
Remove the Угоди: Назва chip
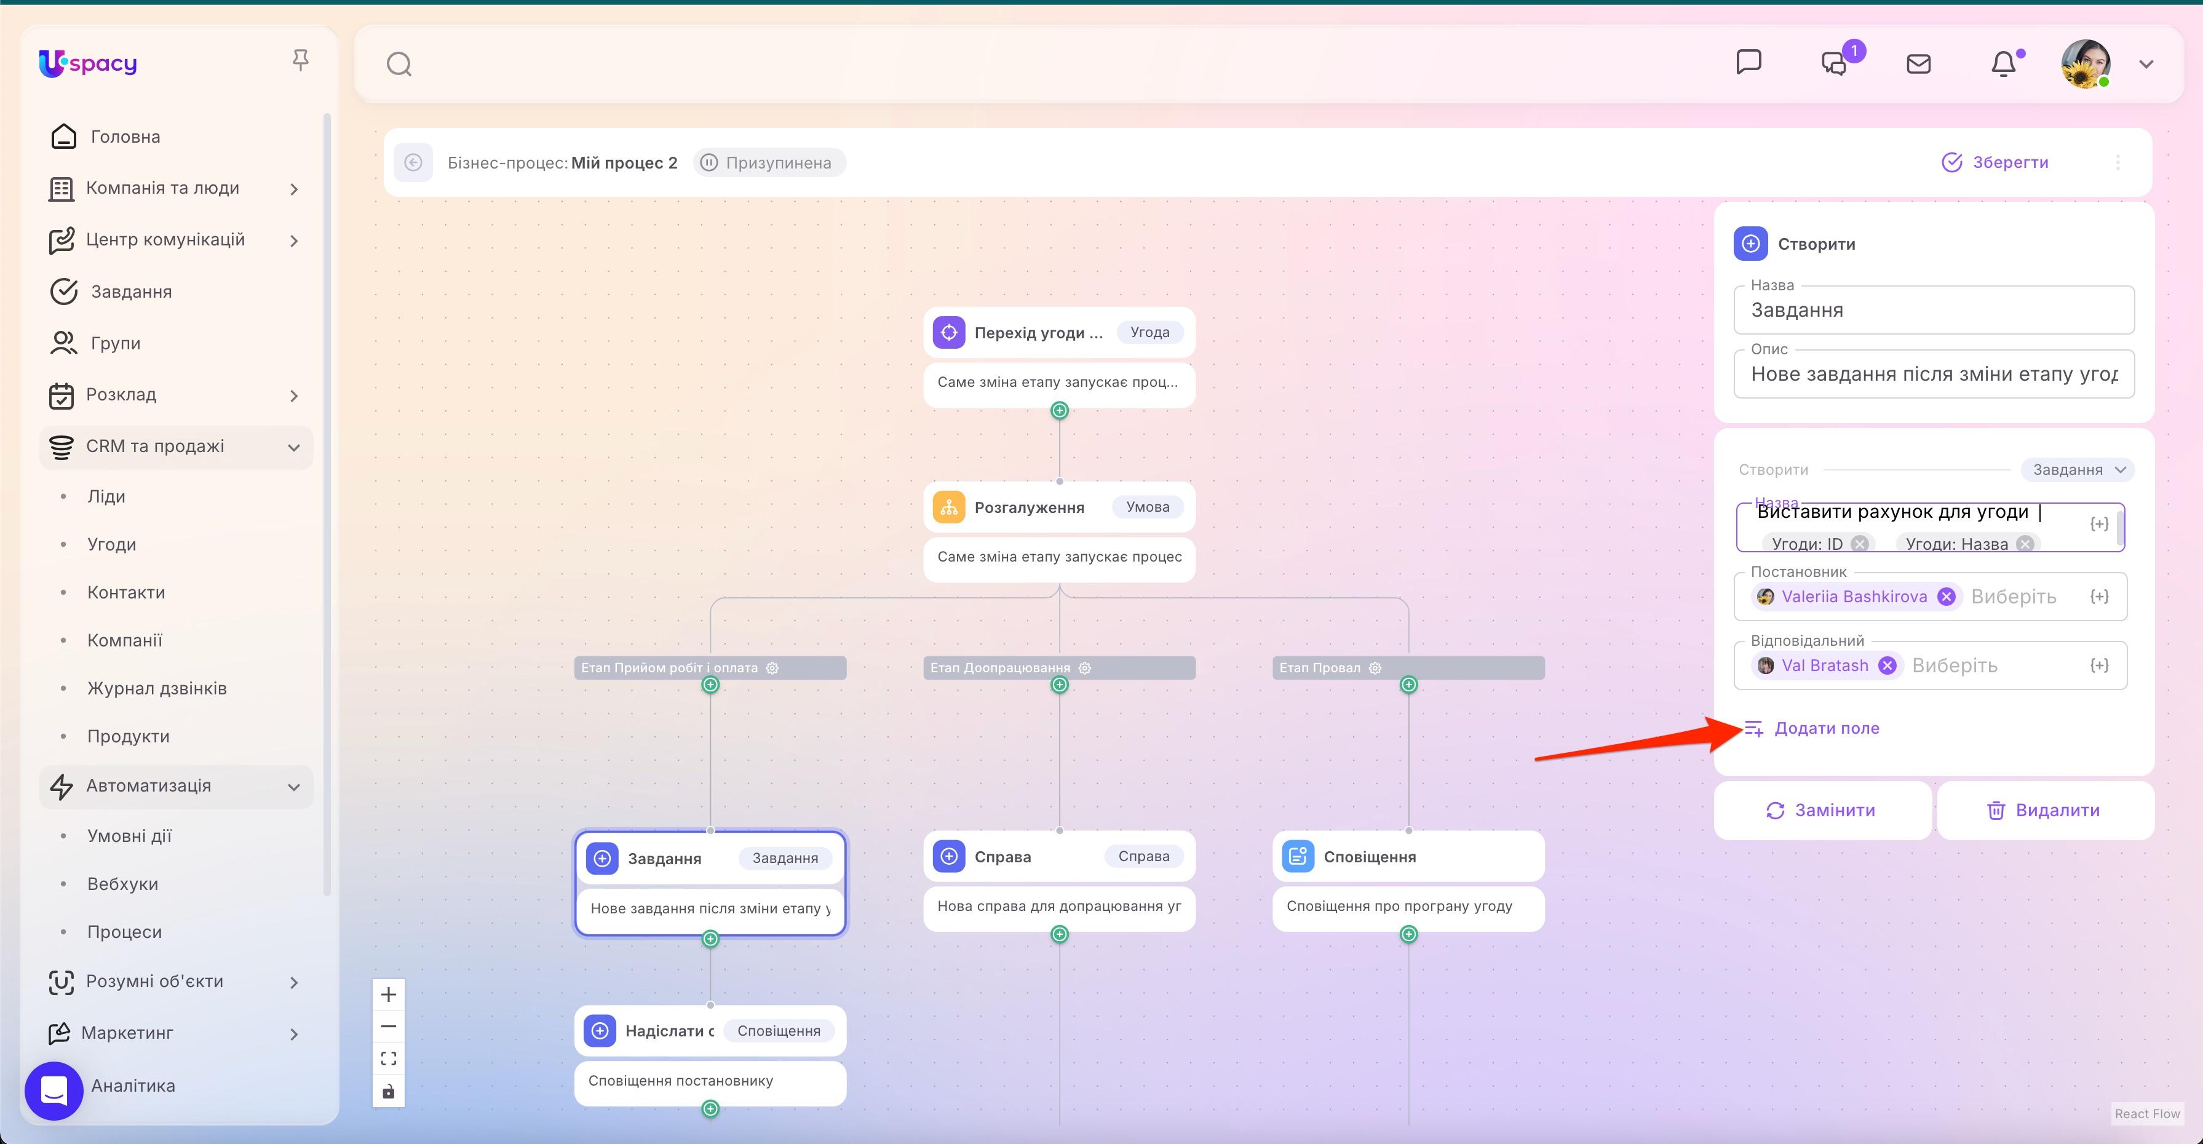pos(2024,543)
